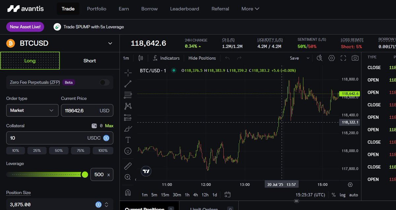Enter fullscreen chart mode
396x210 pixels.
[x=343, y=58]
